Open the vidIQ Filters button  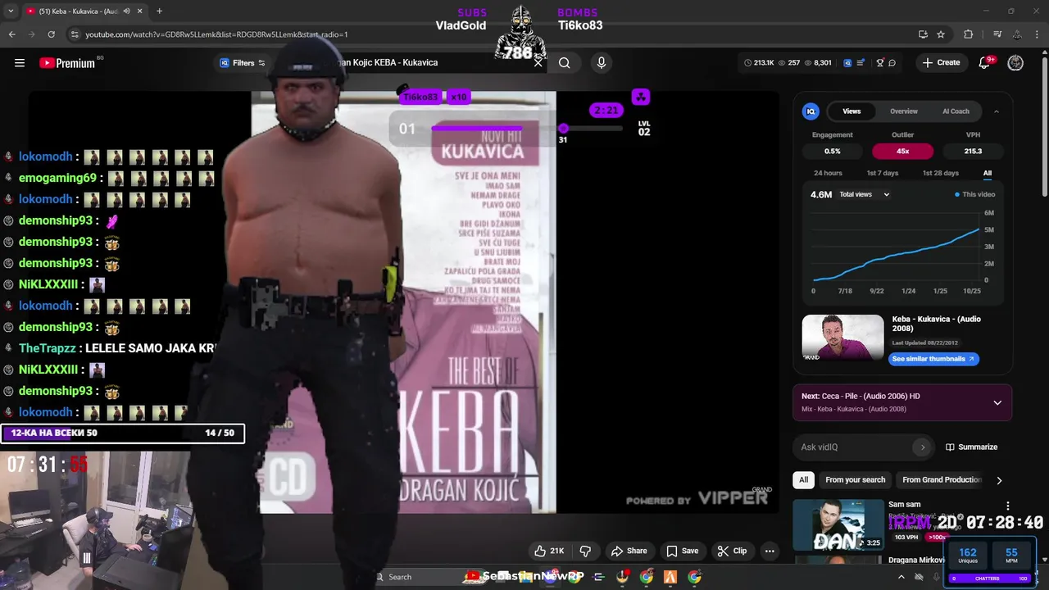coord(243,63)
